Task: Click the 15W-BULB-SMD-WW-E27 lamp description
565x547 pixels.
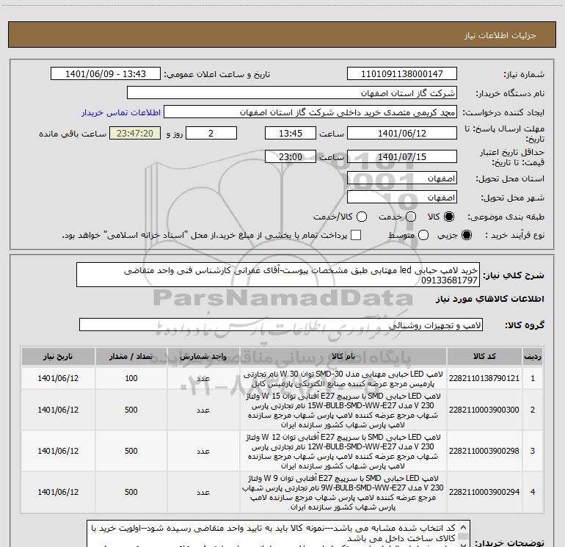Action: (x=343, y=410)
